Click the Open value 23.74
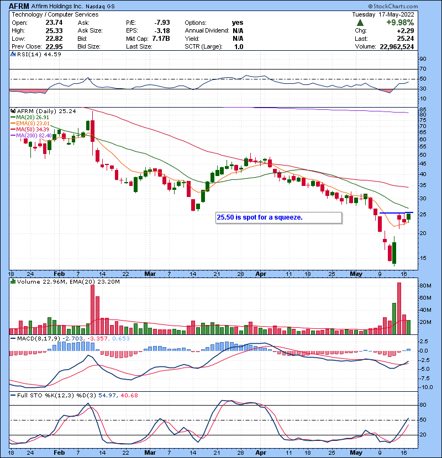This screenshot has height=458, width=442. click(x=54, y=23)
